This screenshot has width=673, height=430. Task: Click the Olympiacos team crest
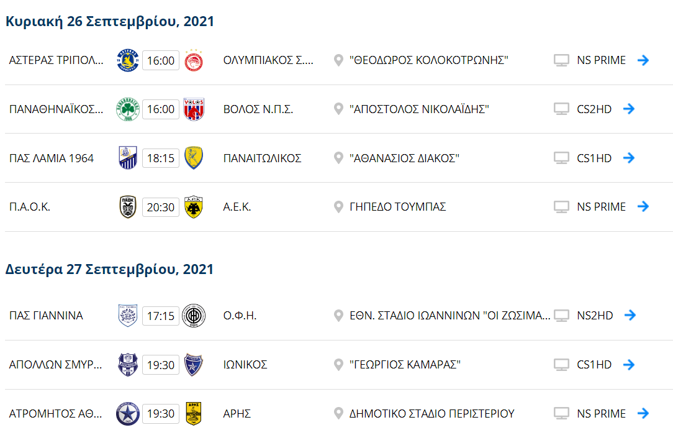(x=194, y=60)
